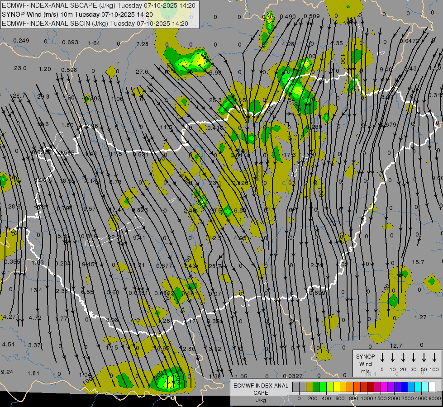Pick the lightest cyan CAPE legend swatch
This screenshot has height=407, width=443.
point(425,387)
